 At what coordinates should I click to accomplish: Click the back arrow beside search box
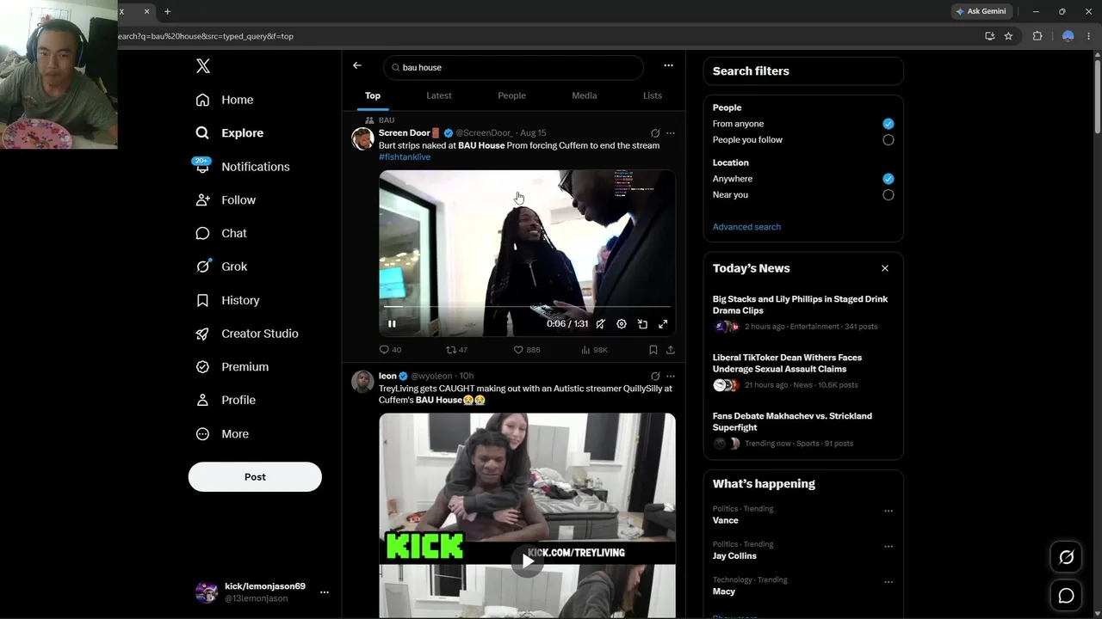pyautogui.click(x=357, y=66)
